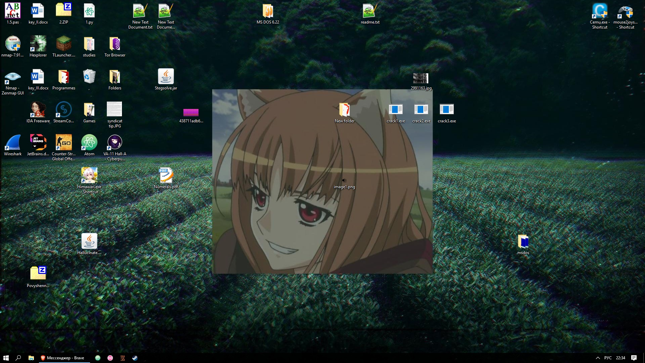Select the 2991163.jpg image thumbnail
Viewport: 645px width, 363px height.
pos(421,78)
